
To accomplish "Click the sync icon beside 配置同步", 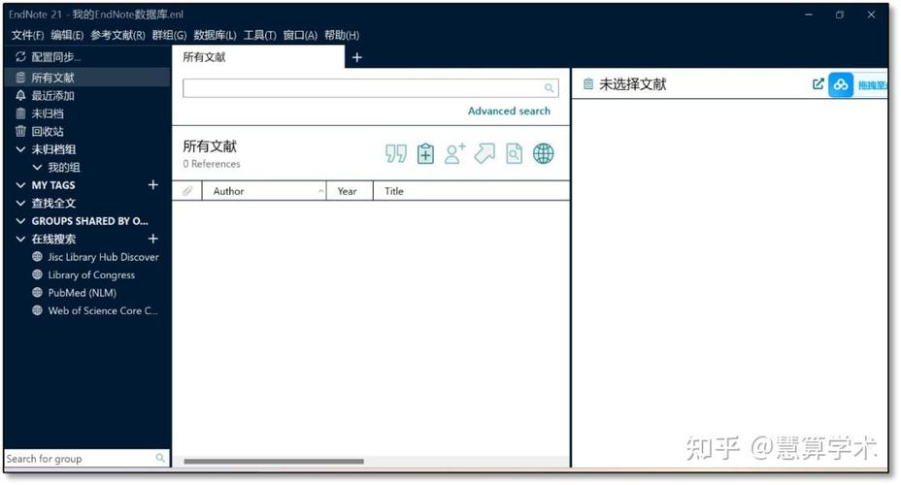I will 20,56.
